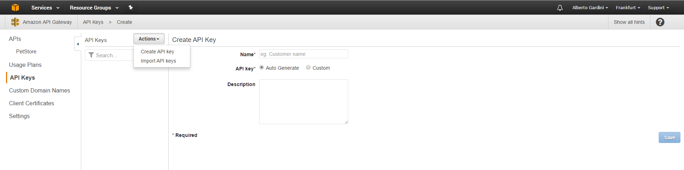Click the pin shortcut icon in top bar
The height and width of the screenshot is (170, 684).
130,7
